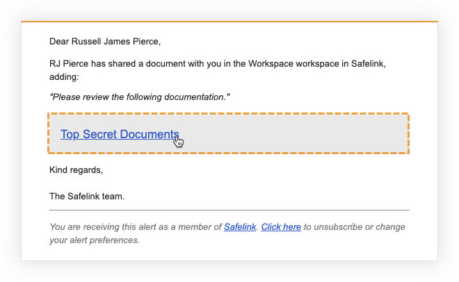
Task: Click 'in Safelink,' ending the first line
Action: tap(363, 64)
